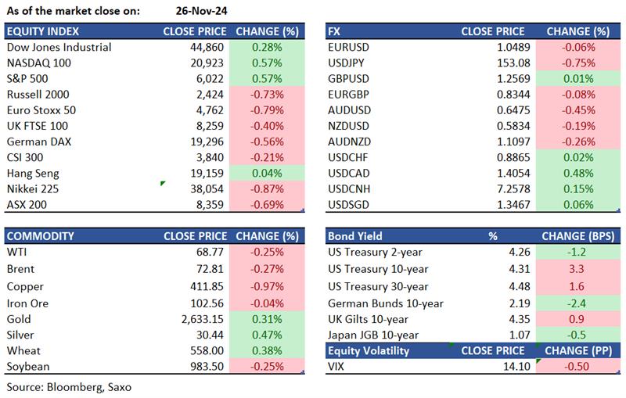The width and height of the screenshot is (626, 398).
Task: Click the NASDAQ 100 close price 20,923
Action: click(205, 63)
